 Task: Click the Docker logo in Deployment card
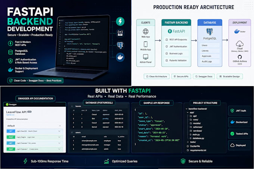click(240, 31)
